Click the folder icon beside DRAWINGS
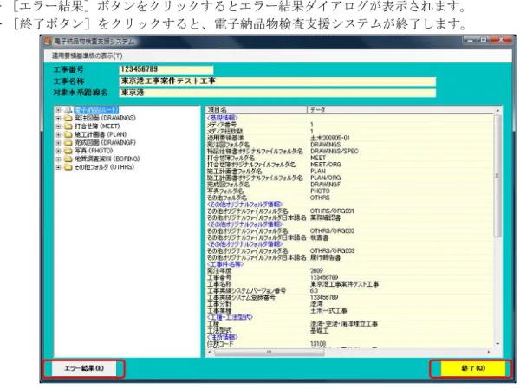The height and width of the screenshot is (389, 520). pyautogui.click(x=68, y=118)
